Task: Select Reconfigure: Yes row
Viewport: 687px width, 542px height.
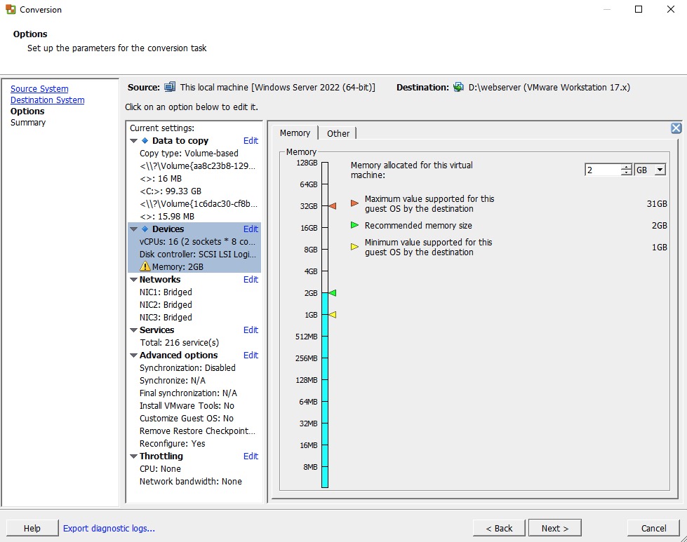Action: [x=194, y=444]
